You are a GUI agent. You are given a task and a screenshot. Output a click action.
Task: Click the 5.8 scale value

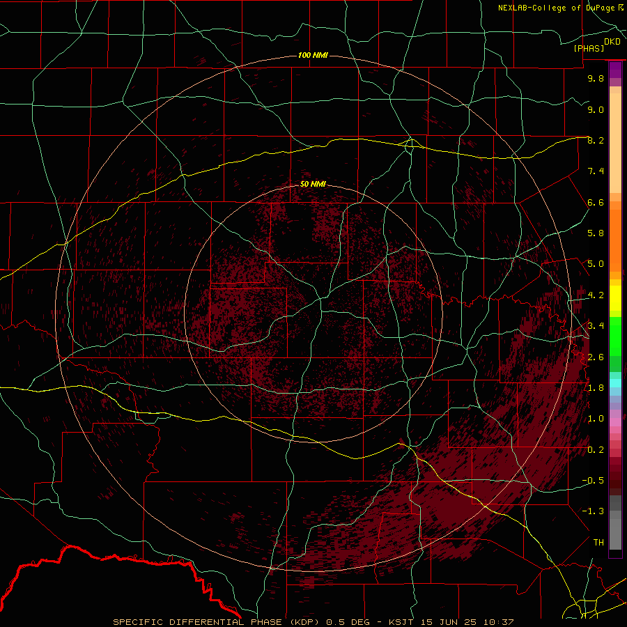click(x=596, y=233)
